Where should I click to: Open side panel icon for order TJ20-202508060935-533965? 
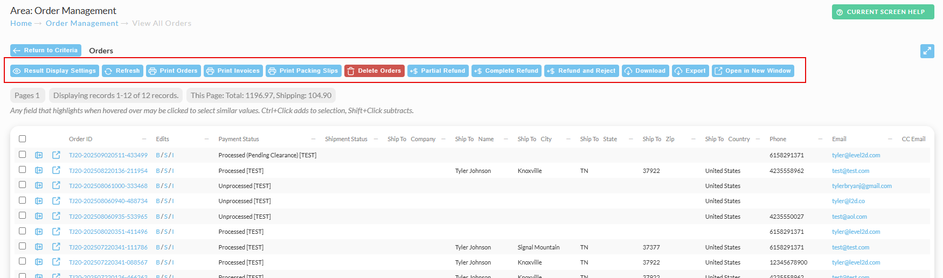[x=39, y=216]
